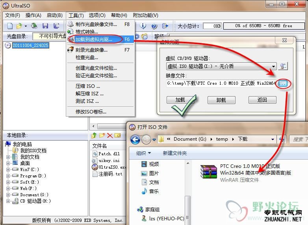Click 新建文件夹 in open dialog
Image resolution: width=308 pixels, height=225 pixels.
point(174,153)
